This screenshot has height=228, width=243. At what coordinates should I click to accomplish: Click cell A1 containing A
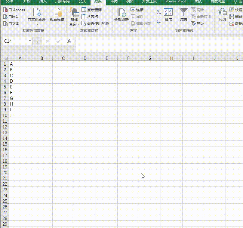(x=20, y=64)
